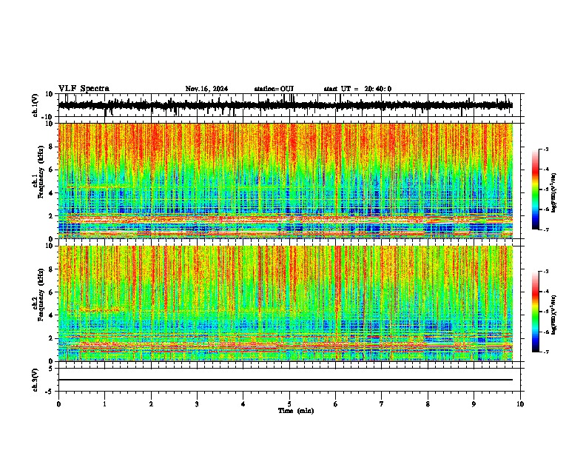Click the ch.2 color bar log(PSD) unit label

pyautogui.click(x=554, y=315)
